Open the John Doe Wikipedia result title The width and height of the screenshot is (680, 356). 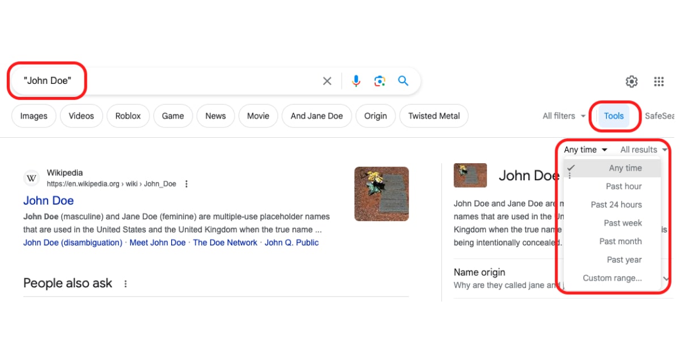tap(49, 201)
